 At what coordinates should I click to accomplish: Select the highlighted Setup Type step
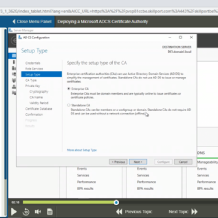(x=41, y=74)
